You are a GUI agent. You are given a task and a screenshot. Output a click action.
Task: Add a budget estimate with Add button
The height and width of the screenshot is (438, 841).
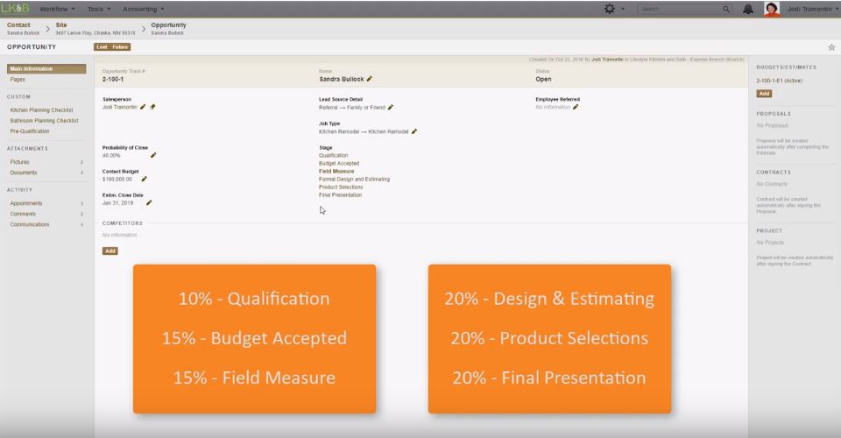[764, 93]
